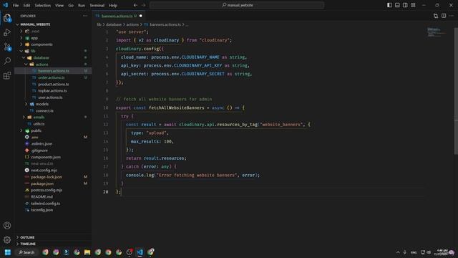This screenshot has width=458, height=258.
Task: Open connect.ts file
Action: 53,110
